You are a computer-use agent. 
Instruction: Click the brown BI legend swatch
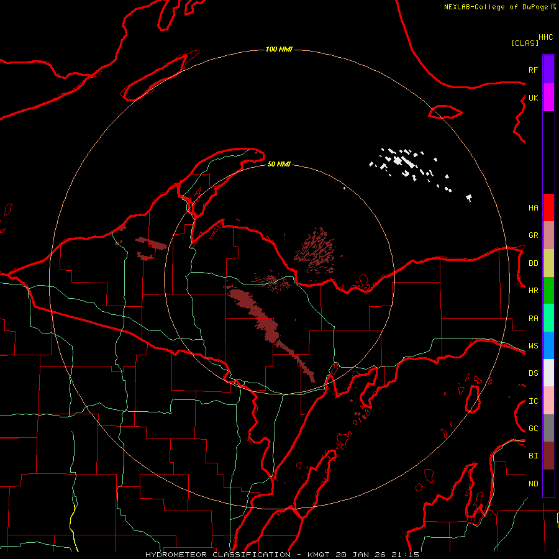click(x=548, y=456)
